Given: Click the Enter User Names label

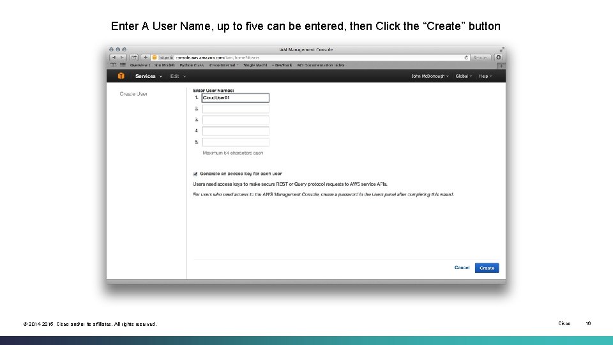Looking at the screenshot, I should point(213,90).
